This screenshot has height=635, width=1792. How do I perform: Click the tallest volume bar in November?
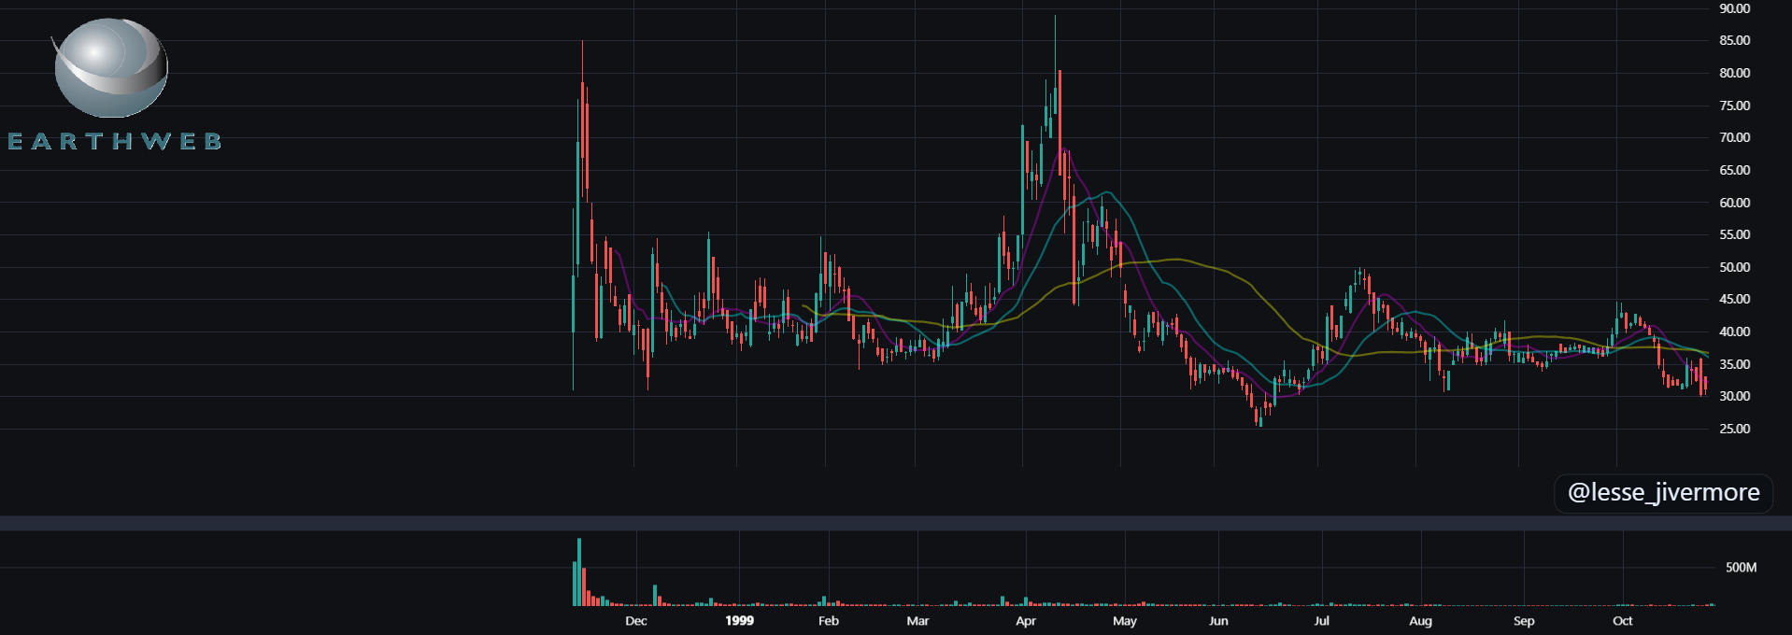pyautogui.click(x=579, y=571)
